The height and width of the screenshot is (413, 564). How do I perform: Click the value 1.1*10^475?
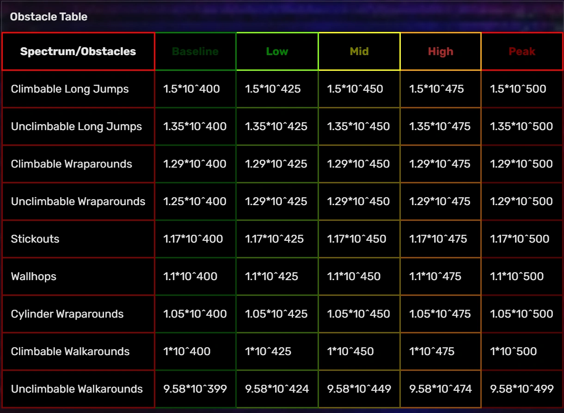435,276
